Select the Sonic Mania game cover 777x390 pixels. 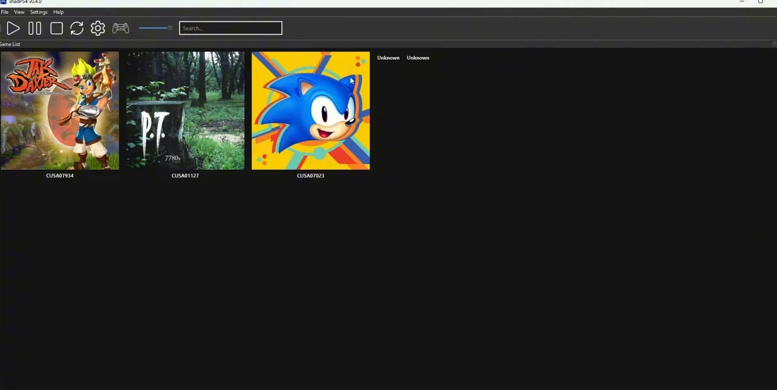coord(310,111)
